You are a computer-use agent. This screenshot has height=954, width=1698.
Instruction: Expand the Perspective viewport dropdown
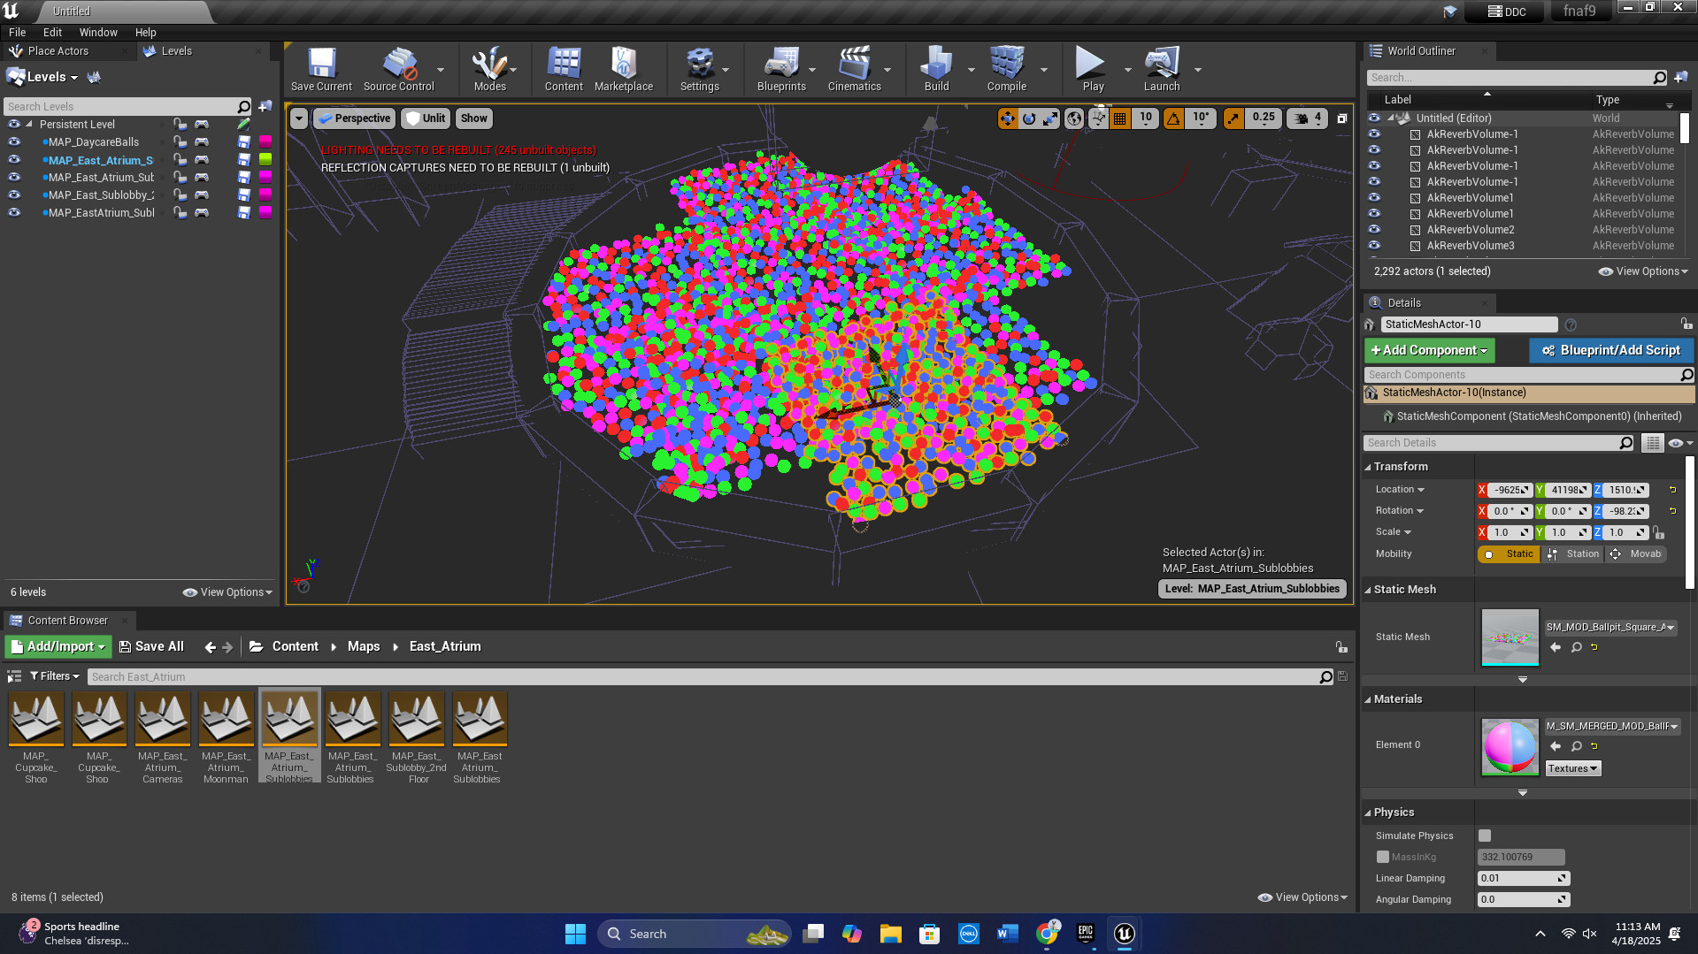[354, 118]
